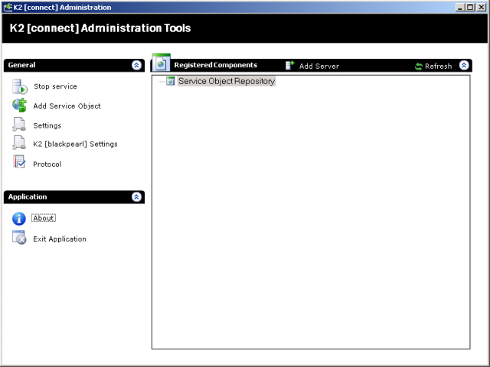
Task: Click the Registered Components title text
Action: [x=216, y=65]
